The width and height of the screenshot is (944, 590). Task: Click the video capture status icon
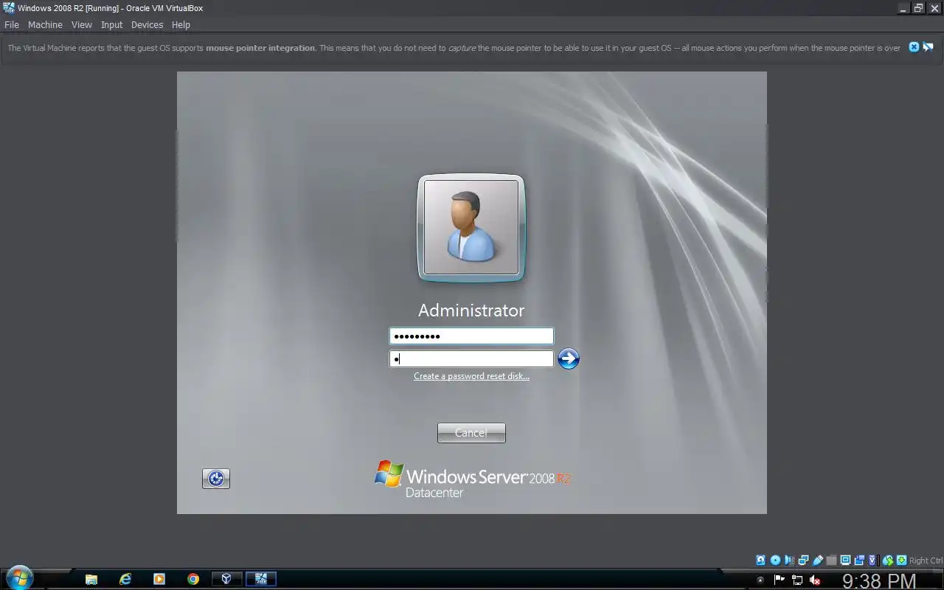tap(859, 560)
